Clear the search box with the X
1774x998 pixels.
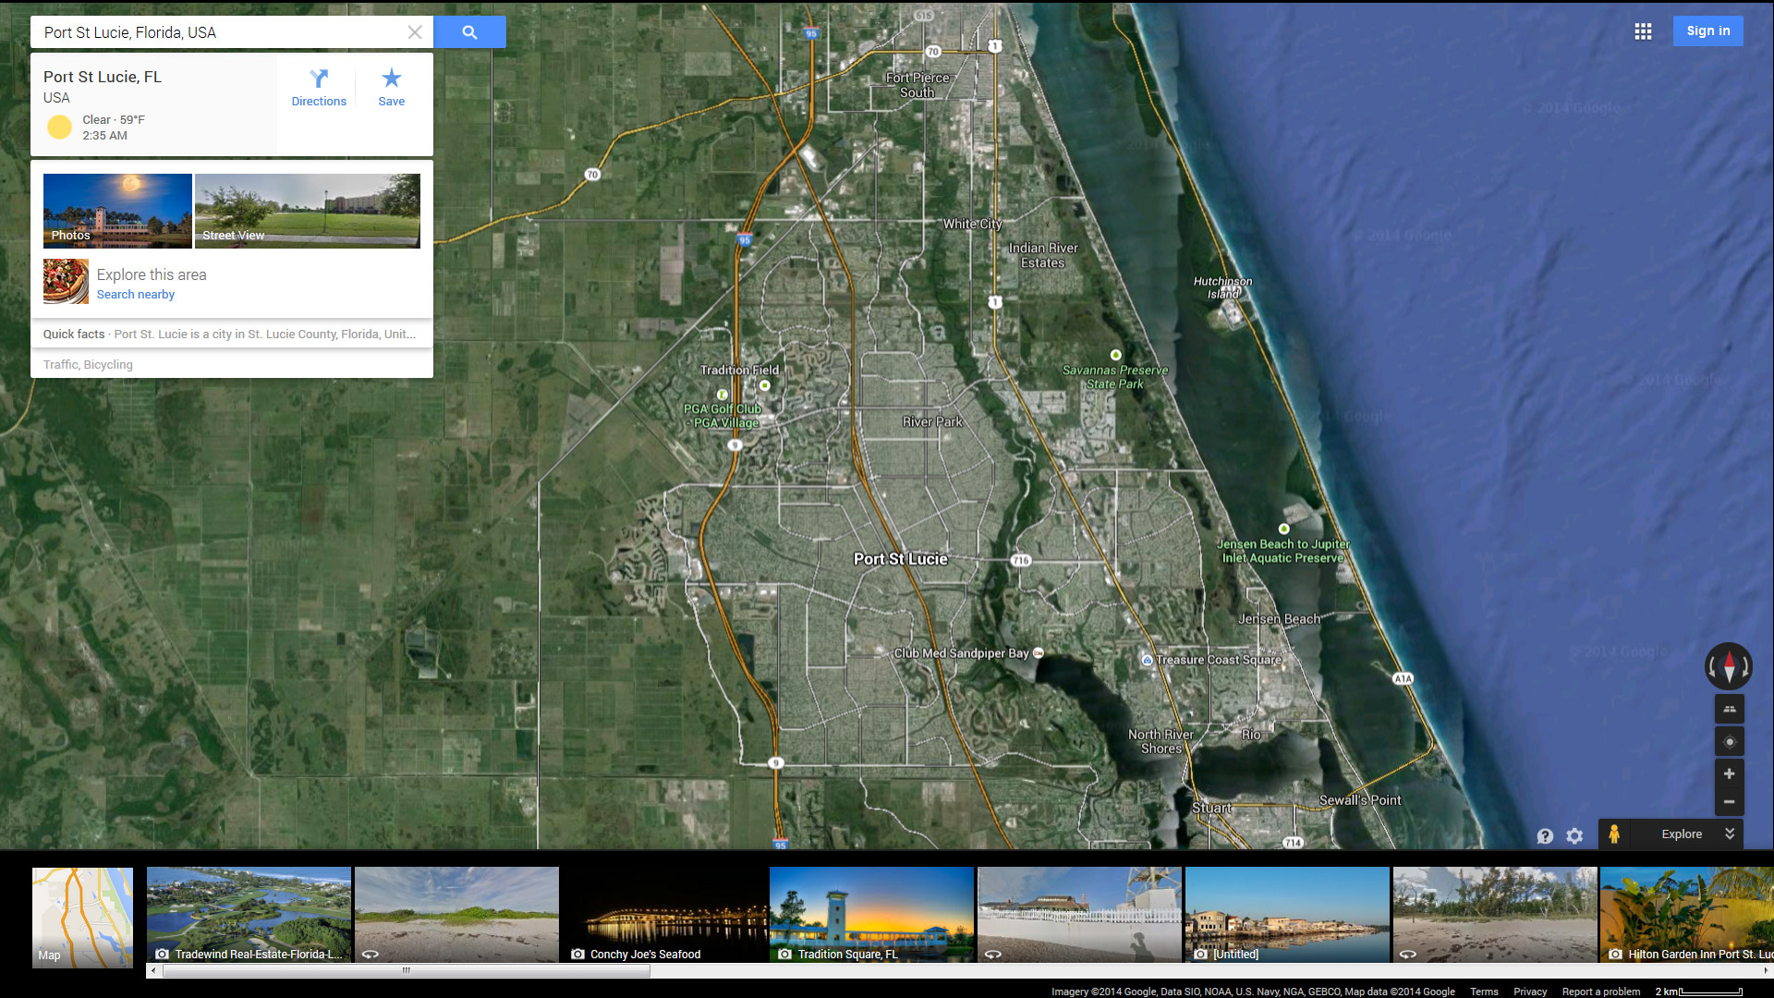click(415, 32)
